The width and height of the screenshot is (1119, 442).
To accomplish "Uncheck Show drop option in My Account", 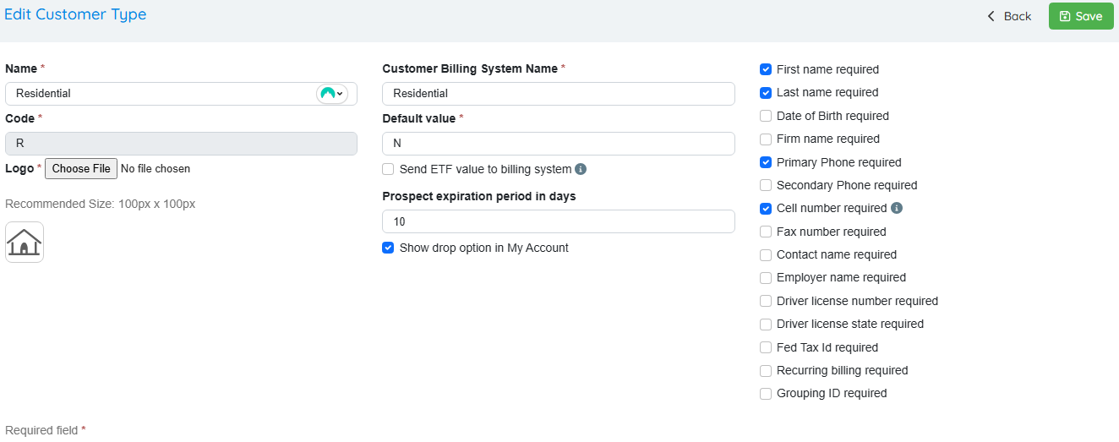I will click(x=388, y=248).
